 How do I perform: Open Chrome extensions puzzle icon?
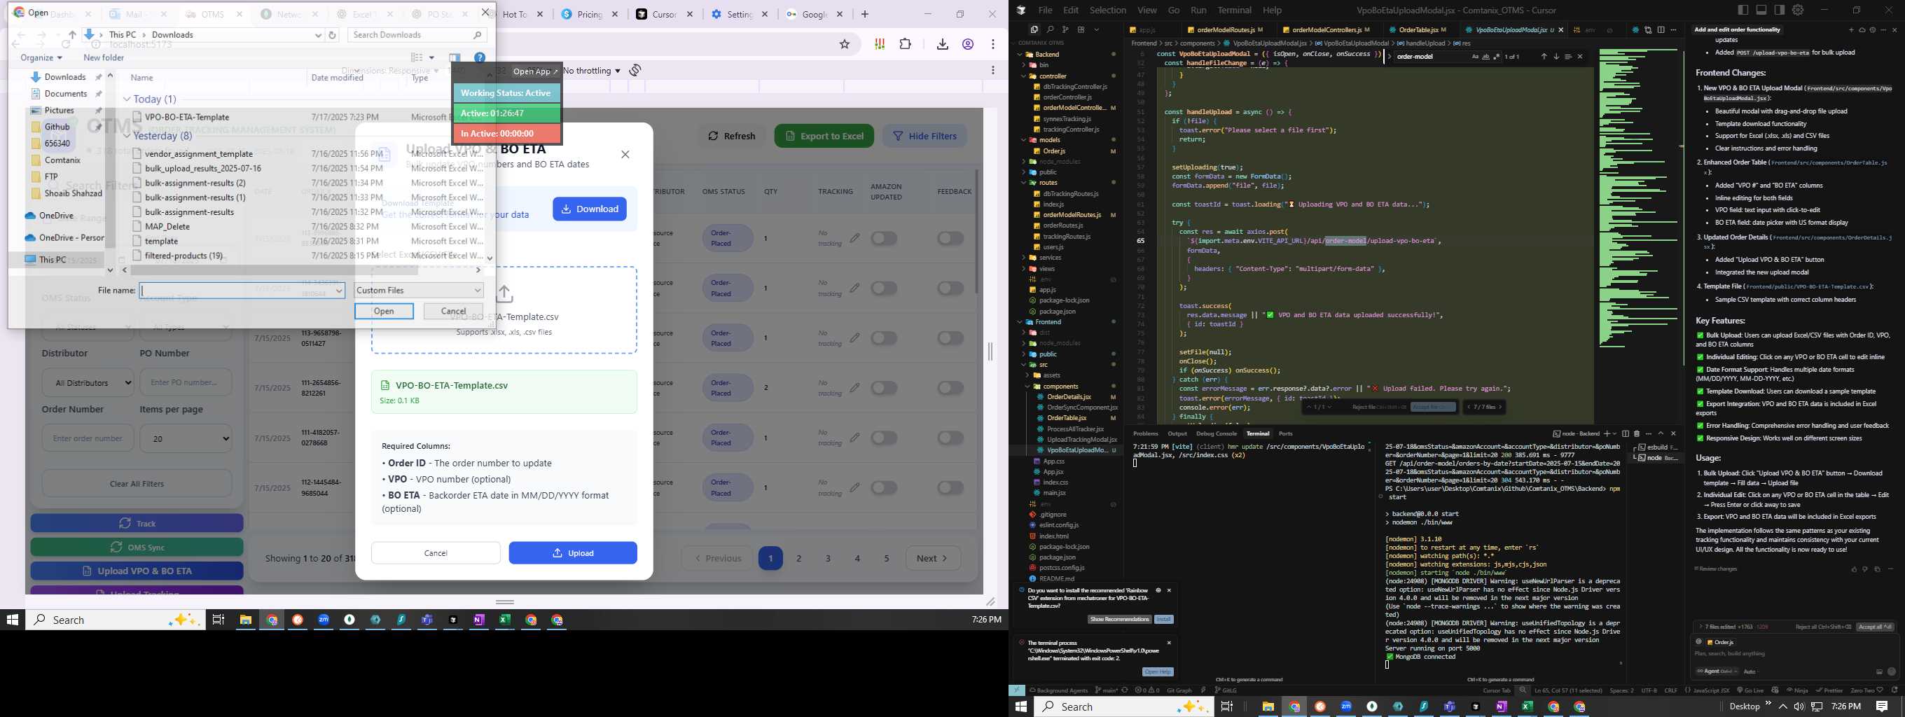(x=905, y=44)
